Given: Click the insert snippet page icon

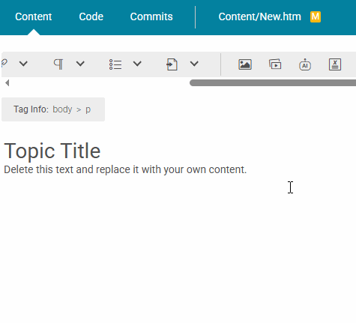Looking at the screenshot, I should (172, 64).
